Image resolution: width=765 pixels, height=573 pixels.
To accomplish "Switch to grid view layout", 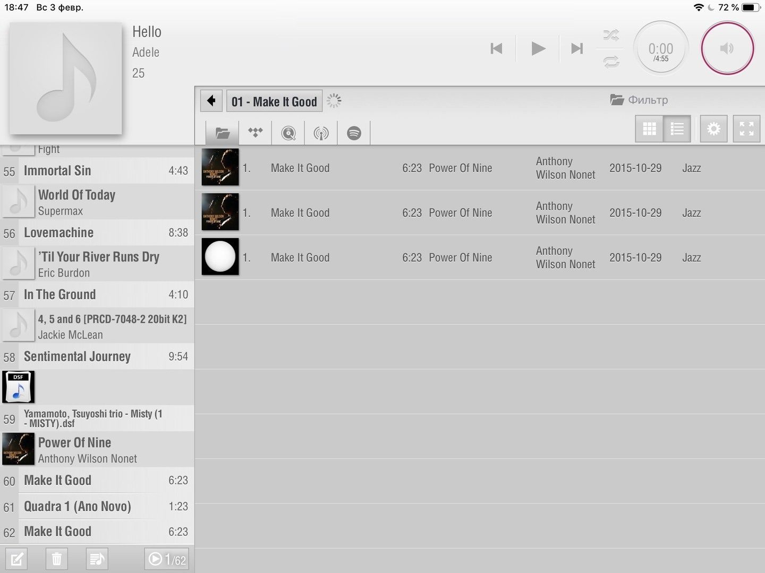I will [649, 128].
